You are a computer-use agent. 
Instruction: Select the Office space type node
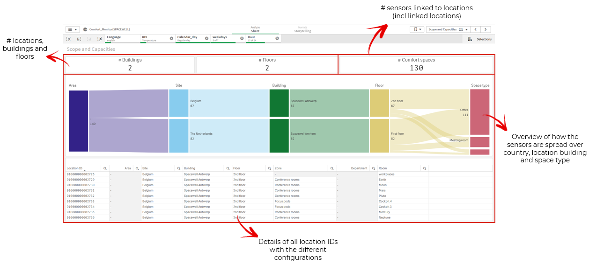pos(479,112)
